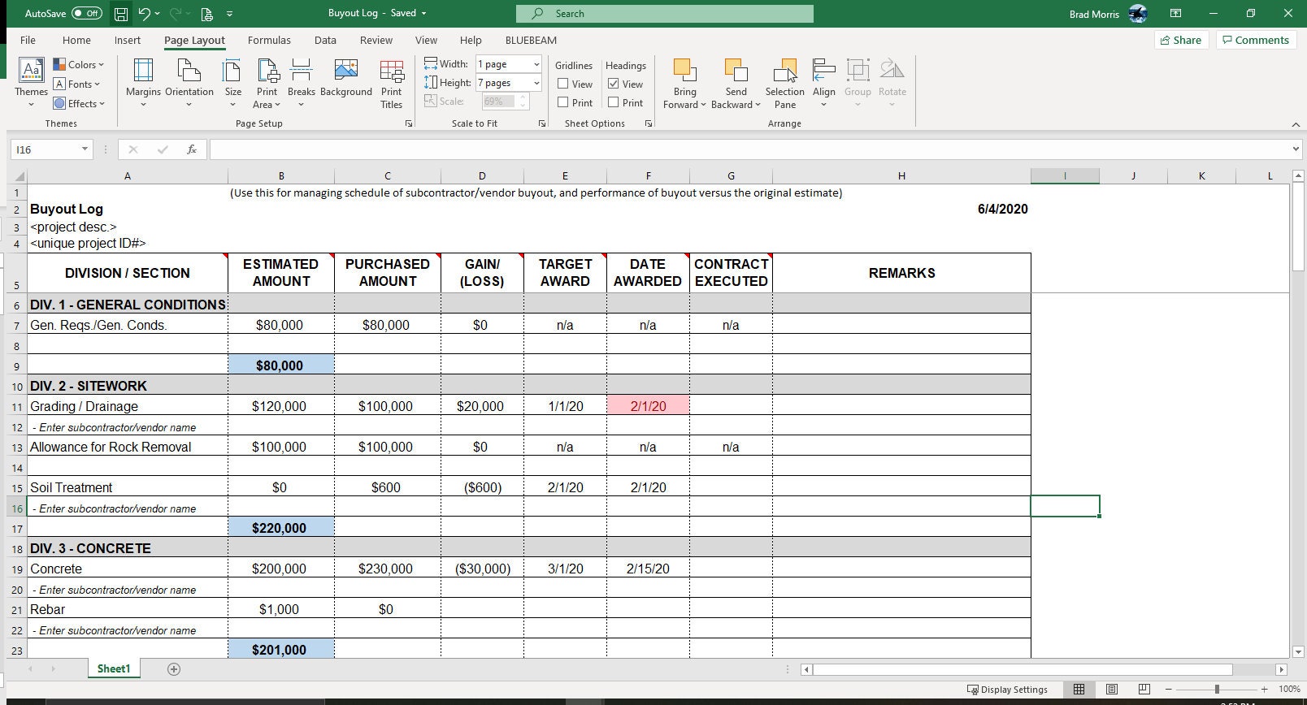
Task: Open page Orientation options
Action: click(x=189, y=83)
